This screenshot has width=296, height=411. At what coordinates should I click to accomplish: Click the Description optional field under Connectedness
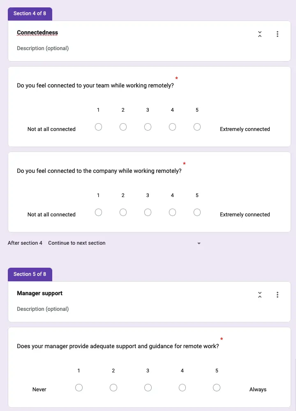[43, 48]
